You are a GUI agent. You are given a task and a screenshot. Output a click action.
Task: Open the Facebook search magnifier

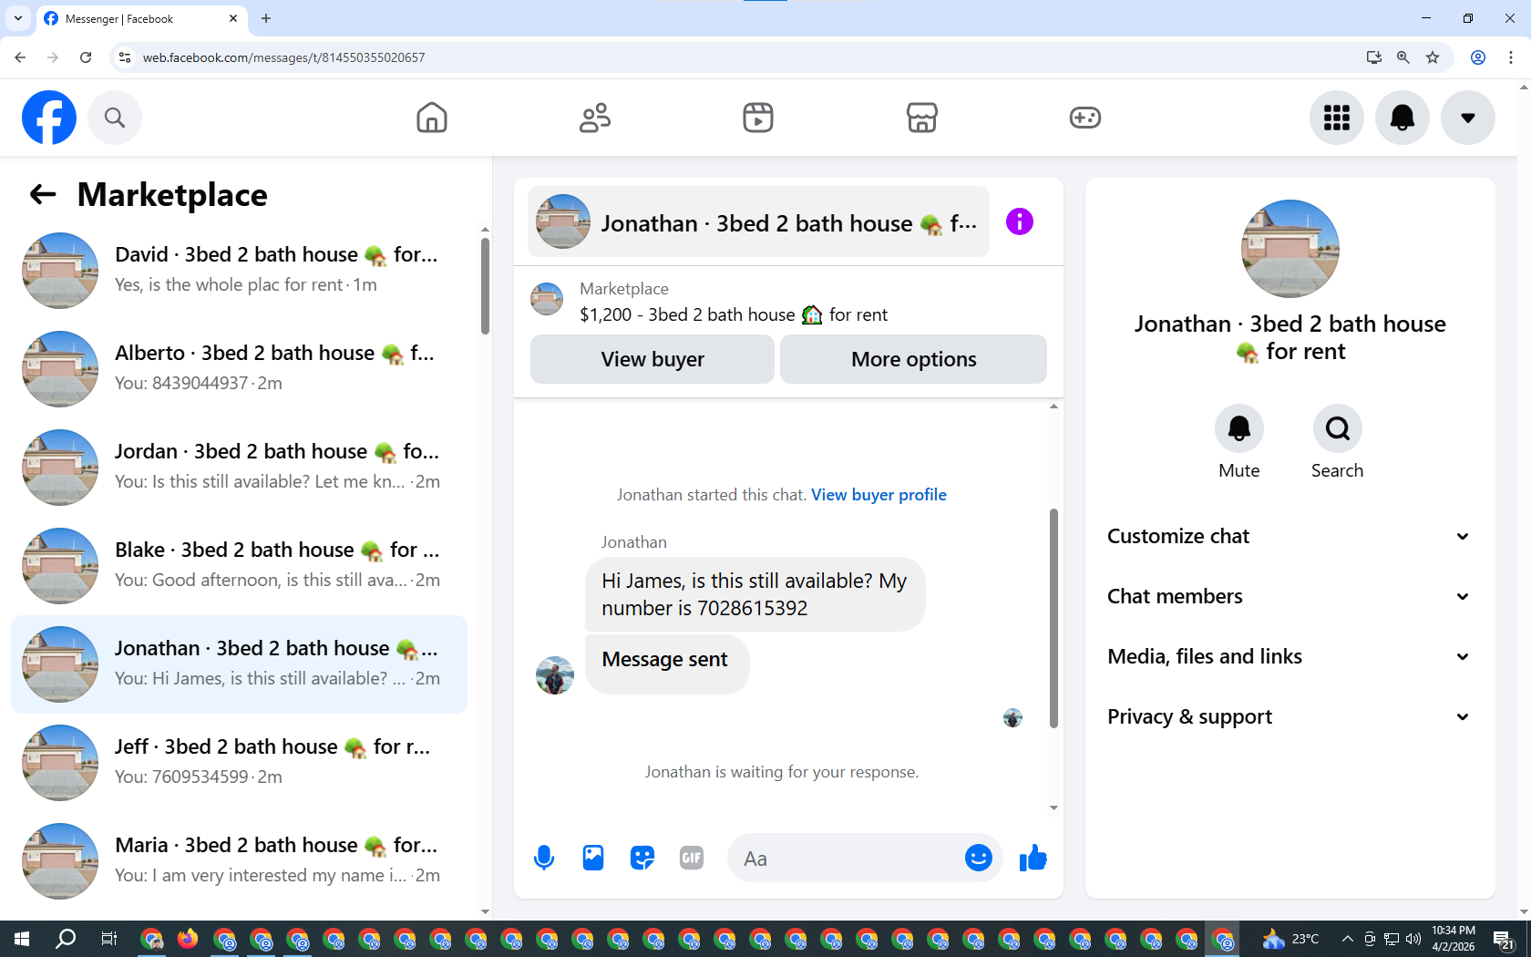[115, 118]
